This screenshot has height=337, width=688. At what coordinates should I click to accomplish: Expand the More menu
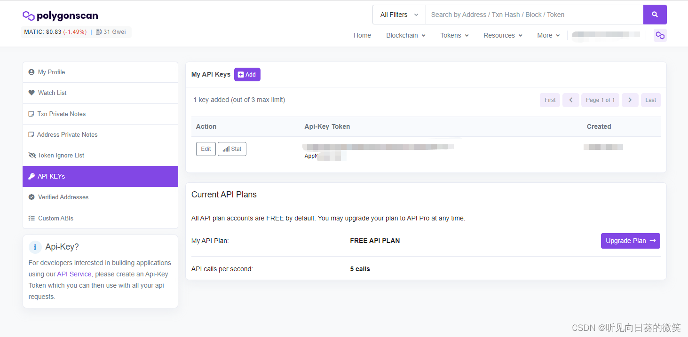pyautogui.click(x=548, y=35)
